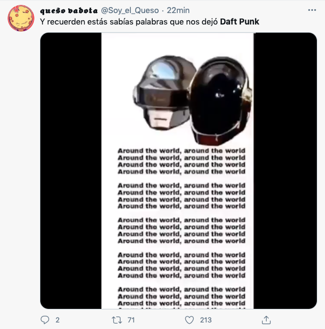View the 2 replies count

pos(57,320)
